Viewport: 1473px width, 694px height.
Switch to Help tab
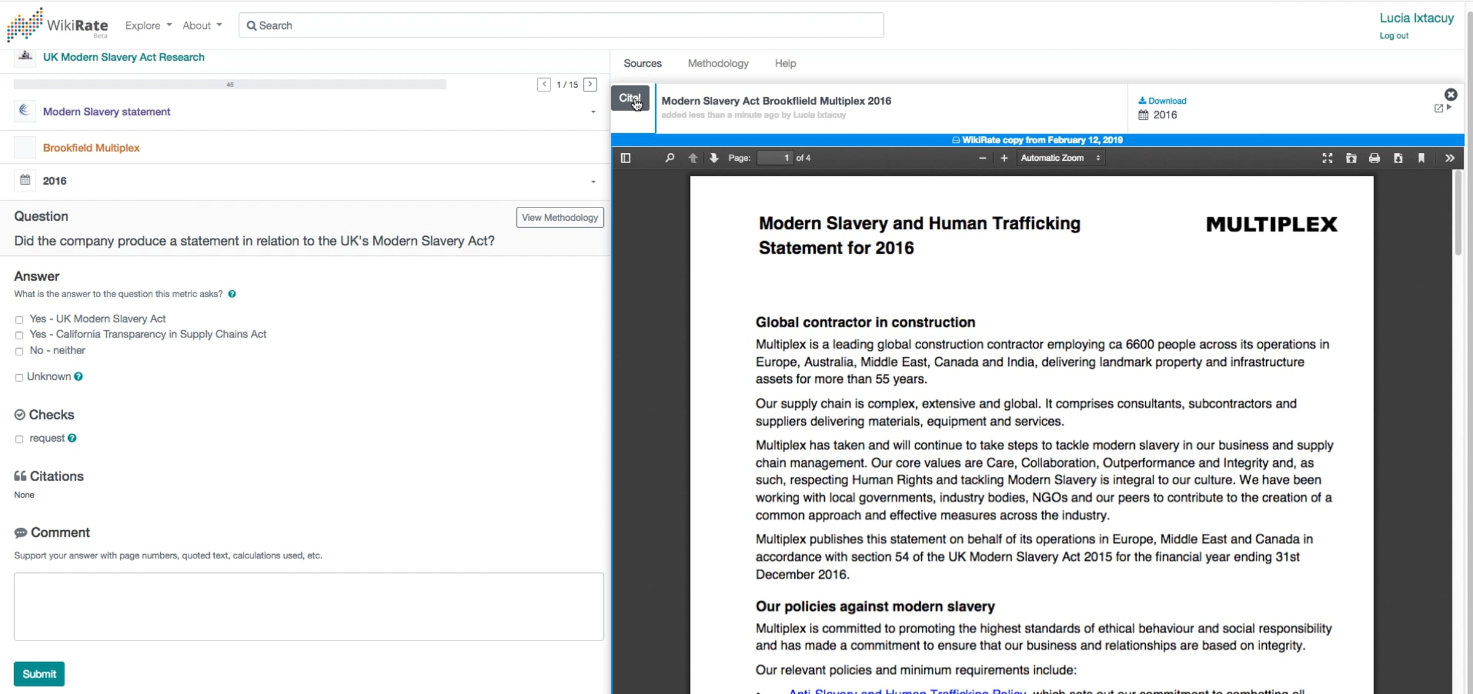click(x=785, y=63)
